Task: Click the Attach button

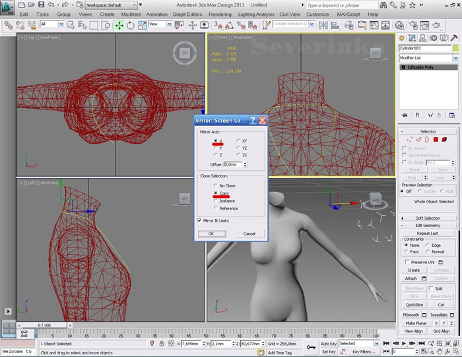Action: click(411, 278)
